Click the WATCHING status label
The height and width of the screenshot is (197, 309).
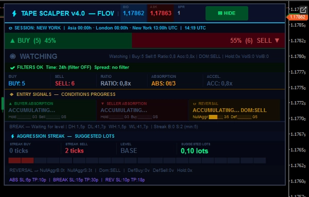point(39,56)
